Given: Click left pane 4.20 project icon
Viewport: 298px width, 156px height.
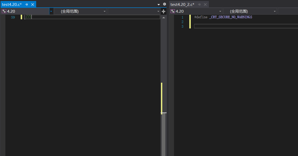Looking at the screenshot, I should coord(4,11).
